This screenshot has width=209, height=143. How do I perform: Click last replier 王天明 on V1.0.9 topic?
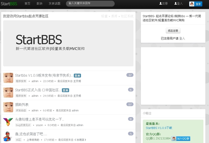point(77,81)
